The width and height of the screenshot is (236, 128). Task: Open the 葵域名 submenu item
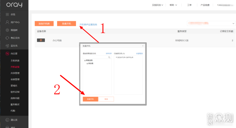(x=14, y=86)
